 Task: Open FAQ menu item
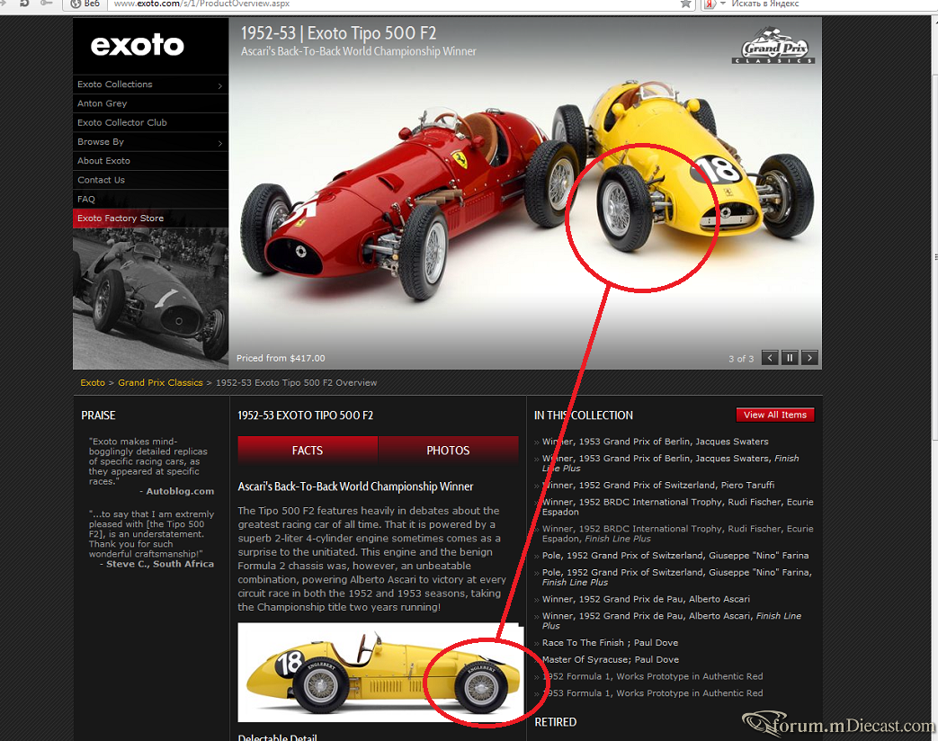click(151, 199)
